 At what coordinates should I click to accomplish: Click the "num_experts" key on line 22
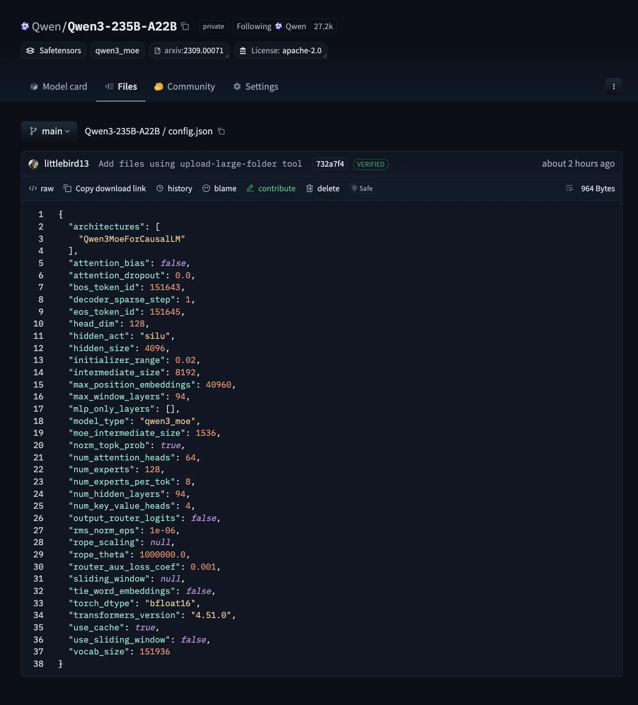point(101,470)
